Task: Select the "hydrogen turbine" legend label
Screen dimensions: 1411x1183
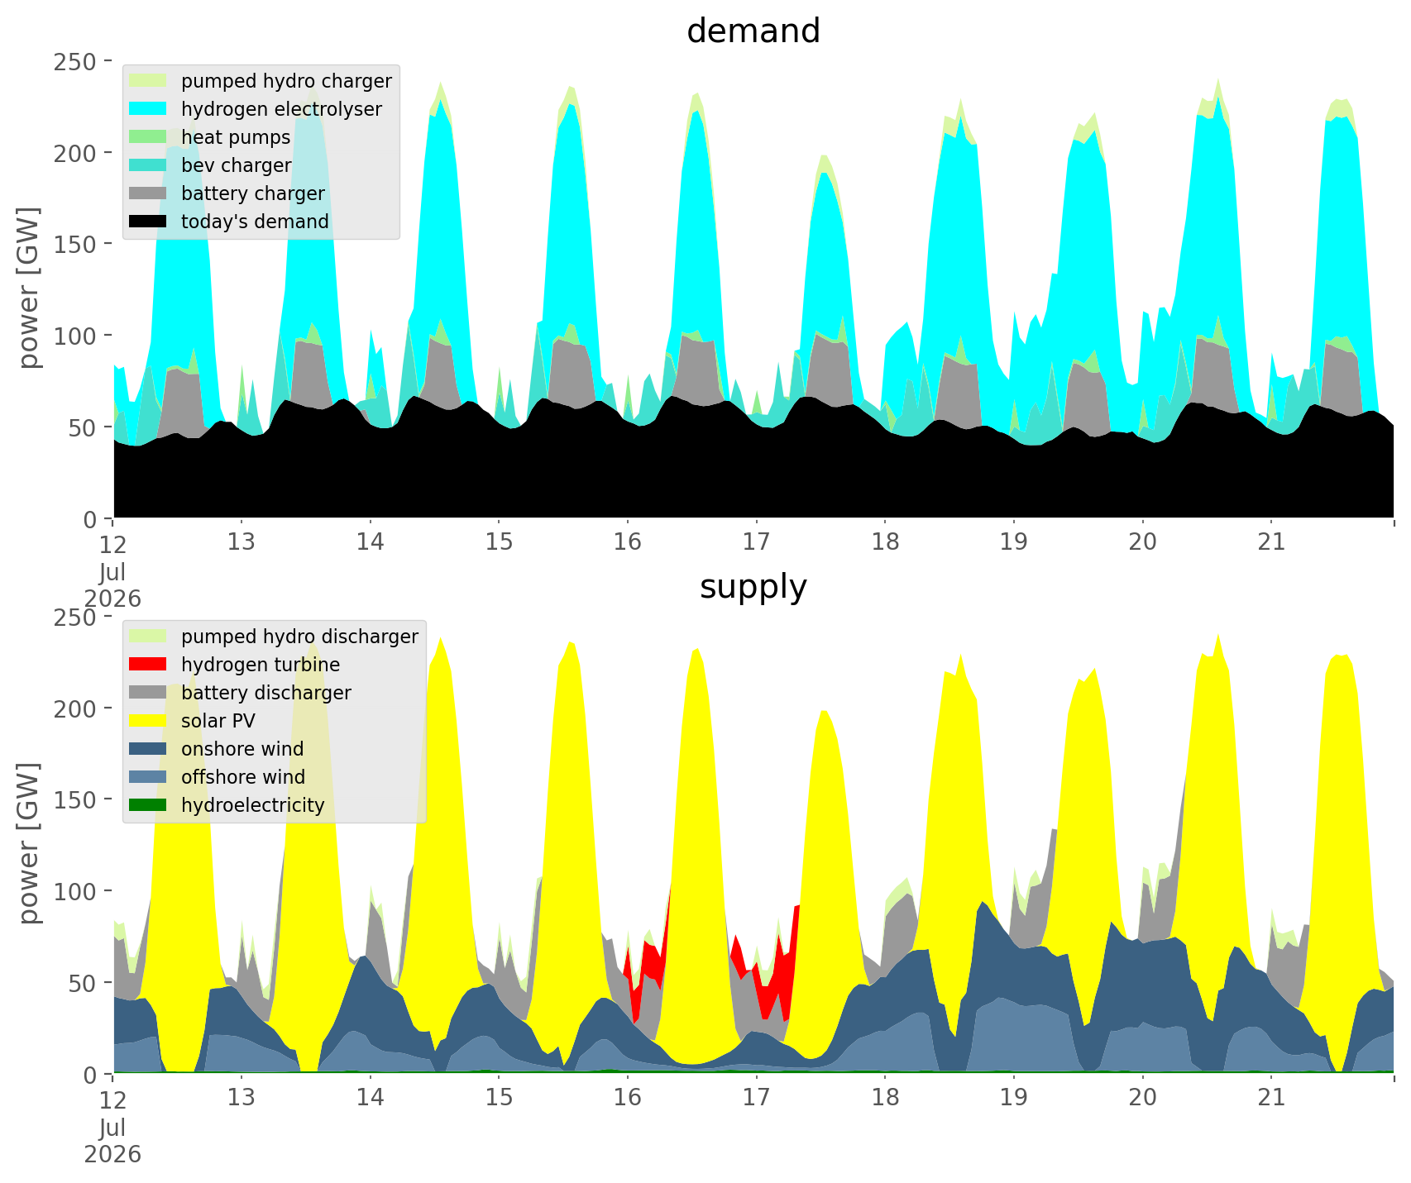Action: coord(261,665)
